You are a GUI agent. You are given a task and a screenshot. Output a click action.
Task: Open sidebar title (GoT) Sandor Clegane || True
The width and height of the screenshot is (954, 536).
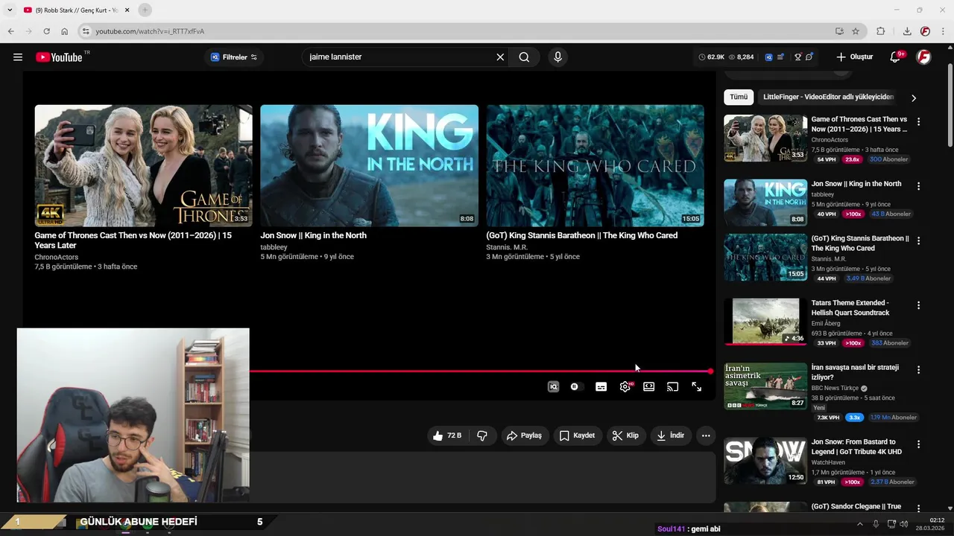[x=856, y=506]
